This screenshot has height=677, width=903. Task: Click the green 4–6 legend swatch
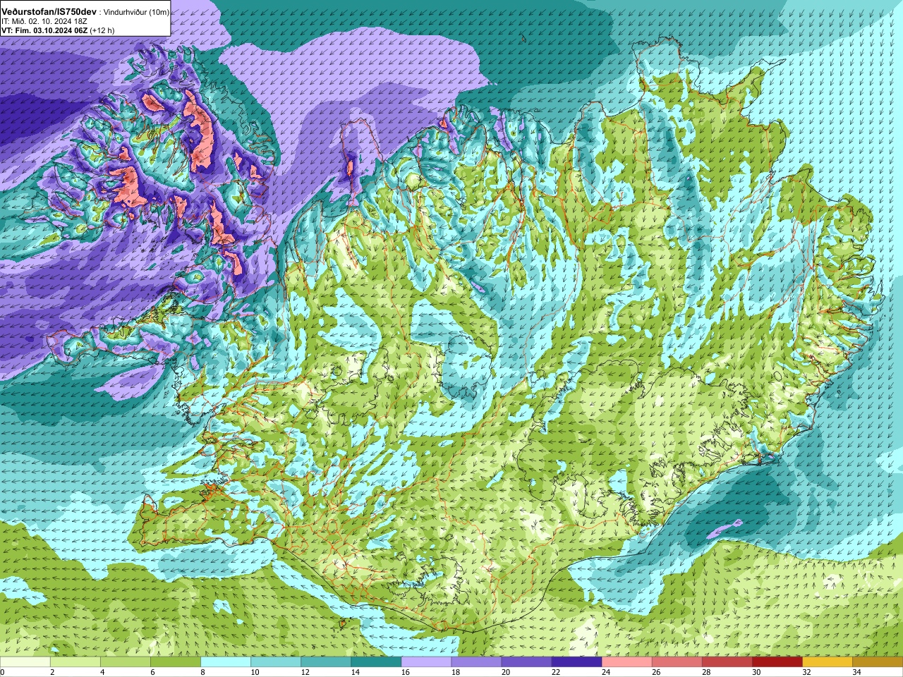tap(126, 662)
